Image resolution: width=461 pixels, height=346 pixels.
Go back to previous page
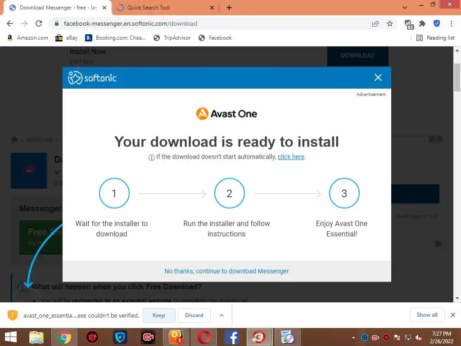10,23
